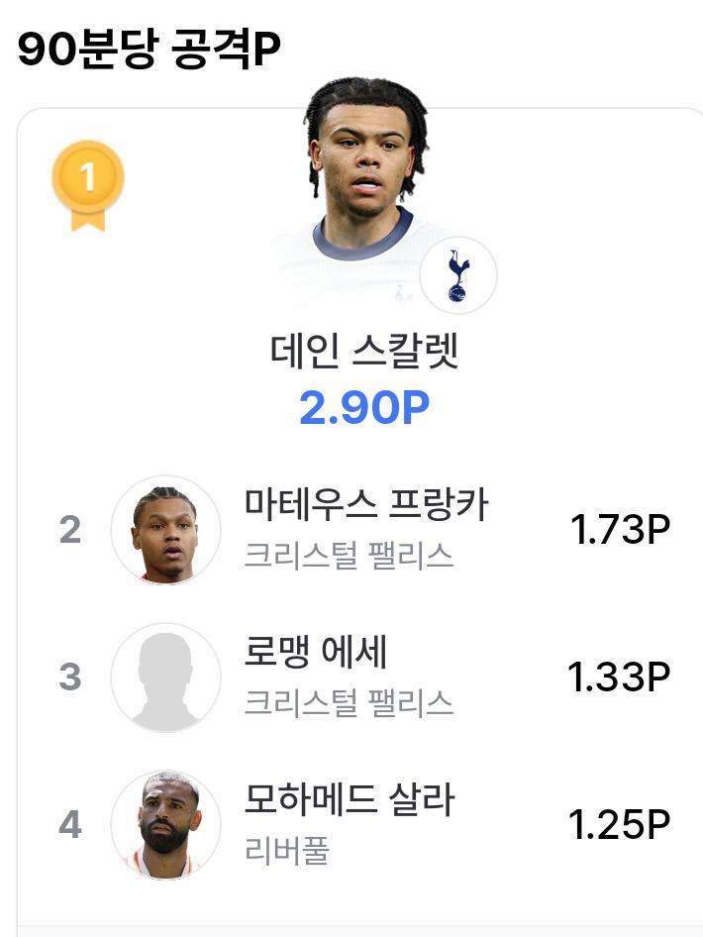Select the 1.25P score value
The width and height of the screenshot is (703, 937).
[x=619, y=825]
